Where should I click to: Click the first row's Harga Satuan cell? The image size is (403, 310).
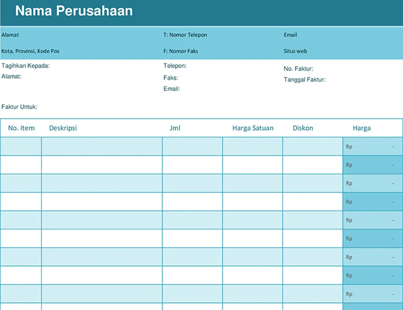pos(253,146)
